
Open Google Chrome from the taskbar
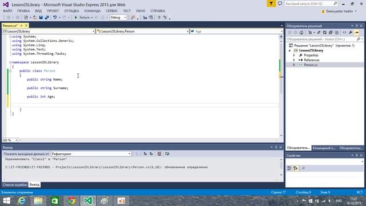(x=71, y=201)
